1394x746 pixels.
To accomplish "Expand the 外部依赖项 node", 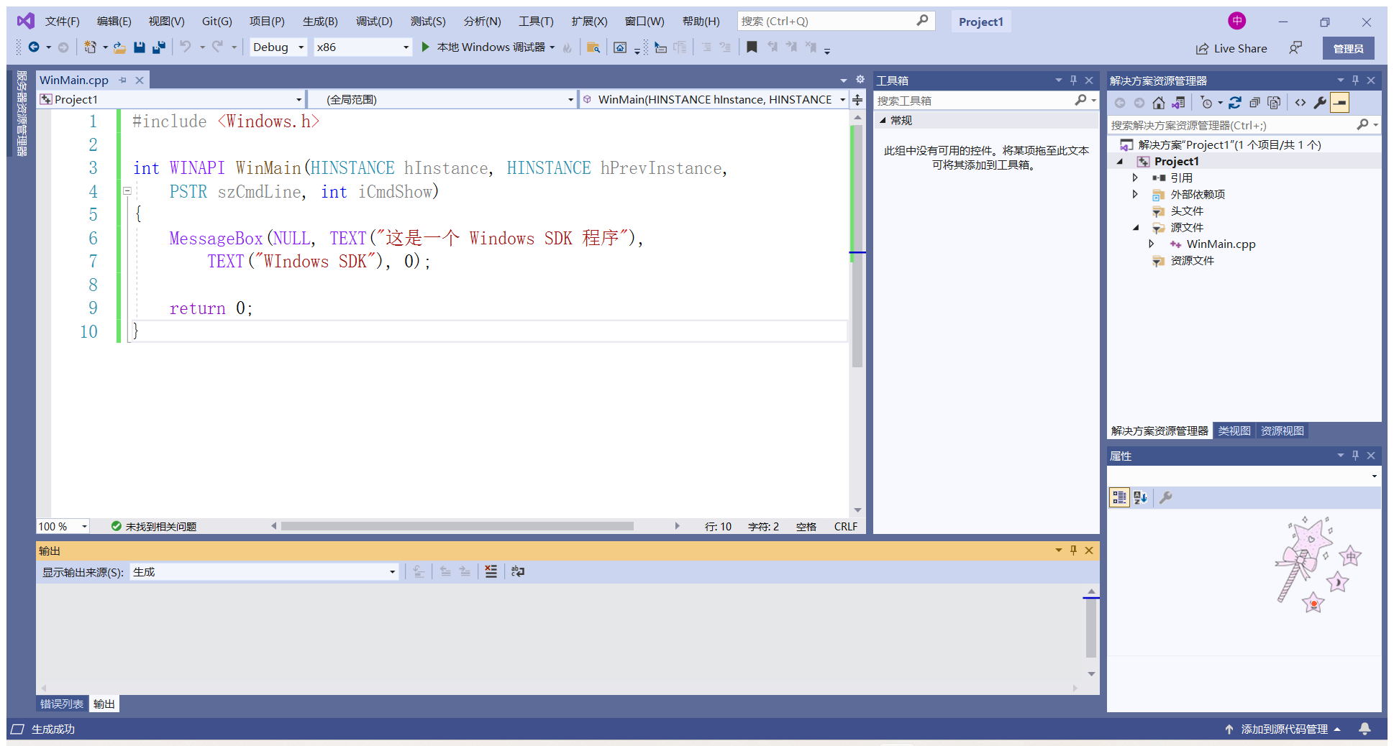I will click(1135, 194).
